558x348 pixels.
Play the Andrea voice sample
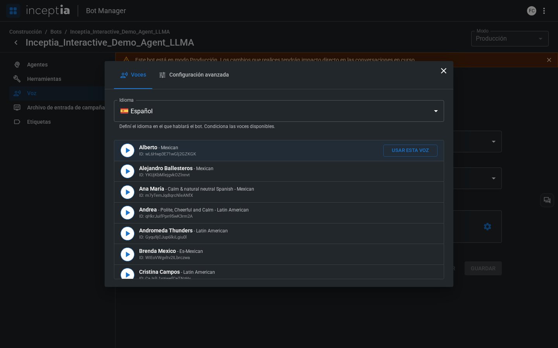click(x=127, y=213)
